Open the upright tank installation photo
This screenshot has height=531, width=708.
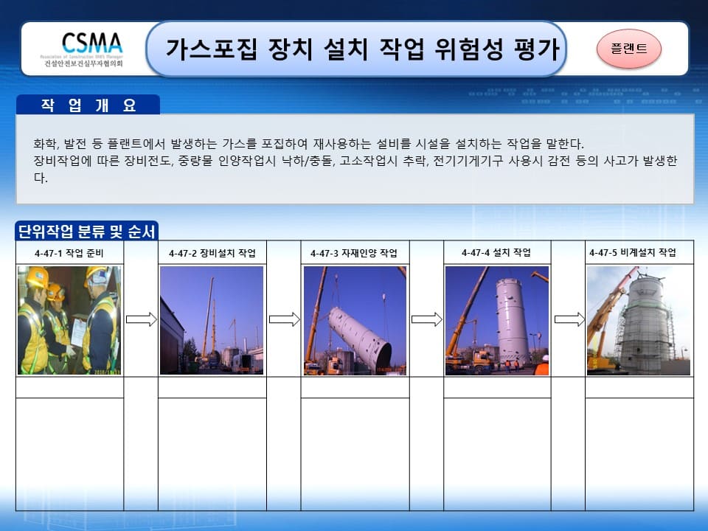click(x=497, y=320)
